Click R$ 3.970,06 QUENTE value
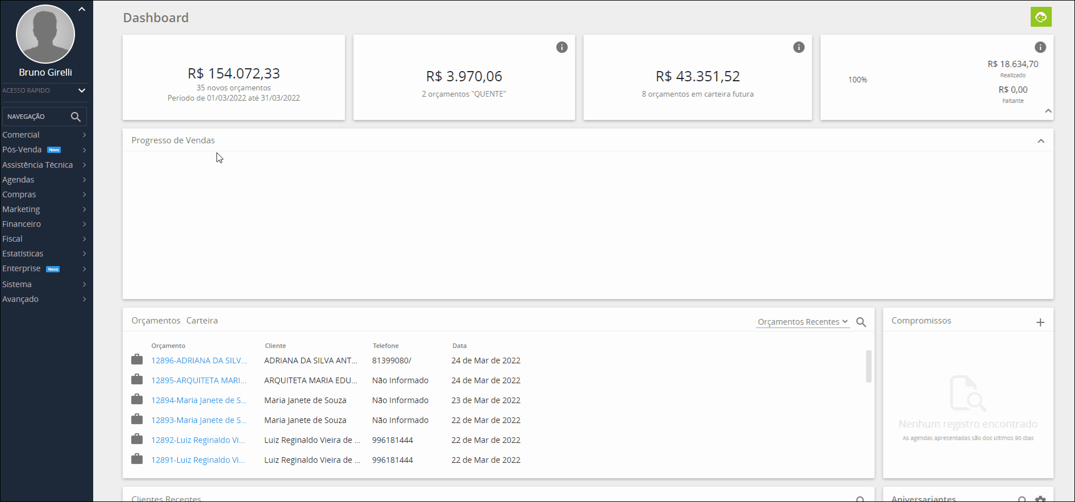Image resolution: width=1075 pixels, height=502 pixels. coord(464,76)
